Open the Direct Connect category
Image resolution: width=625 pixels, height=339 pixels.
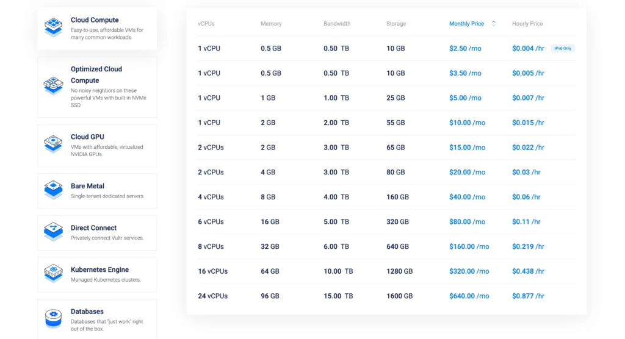pyautogui.click(x=97, y=233)
